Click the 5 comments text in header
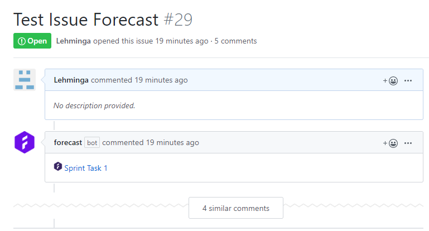The width and height of the screenshot is (429, 231). click(235, 41)
